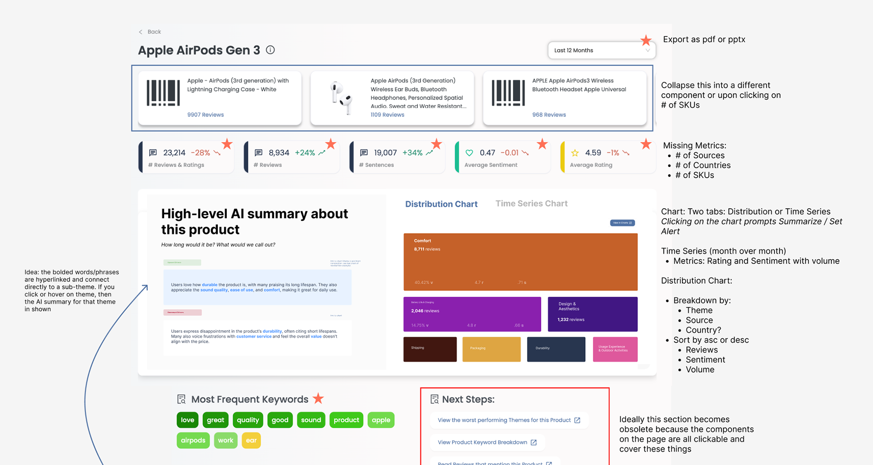The width and height of the screenshot is (873, 465).
Task: Click the downward trend arrow beside -1%
Action: coord(626,153)
